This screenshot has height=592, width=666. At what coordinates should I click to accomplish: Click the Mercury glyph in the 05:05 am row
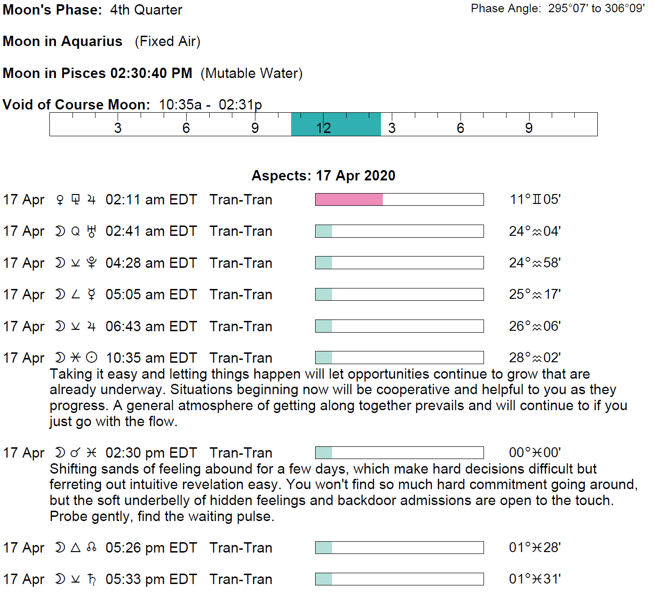pyautogui.click(x=92, y=295)
